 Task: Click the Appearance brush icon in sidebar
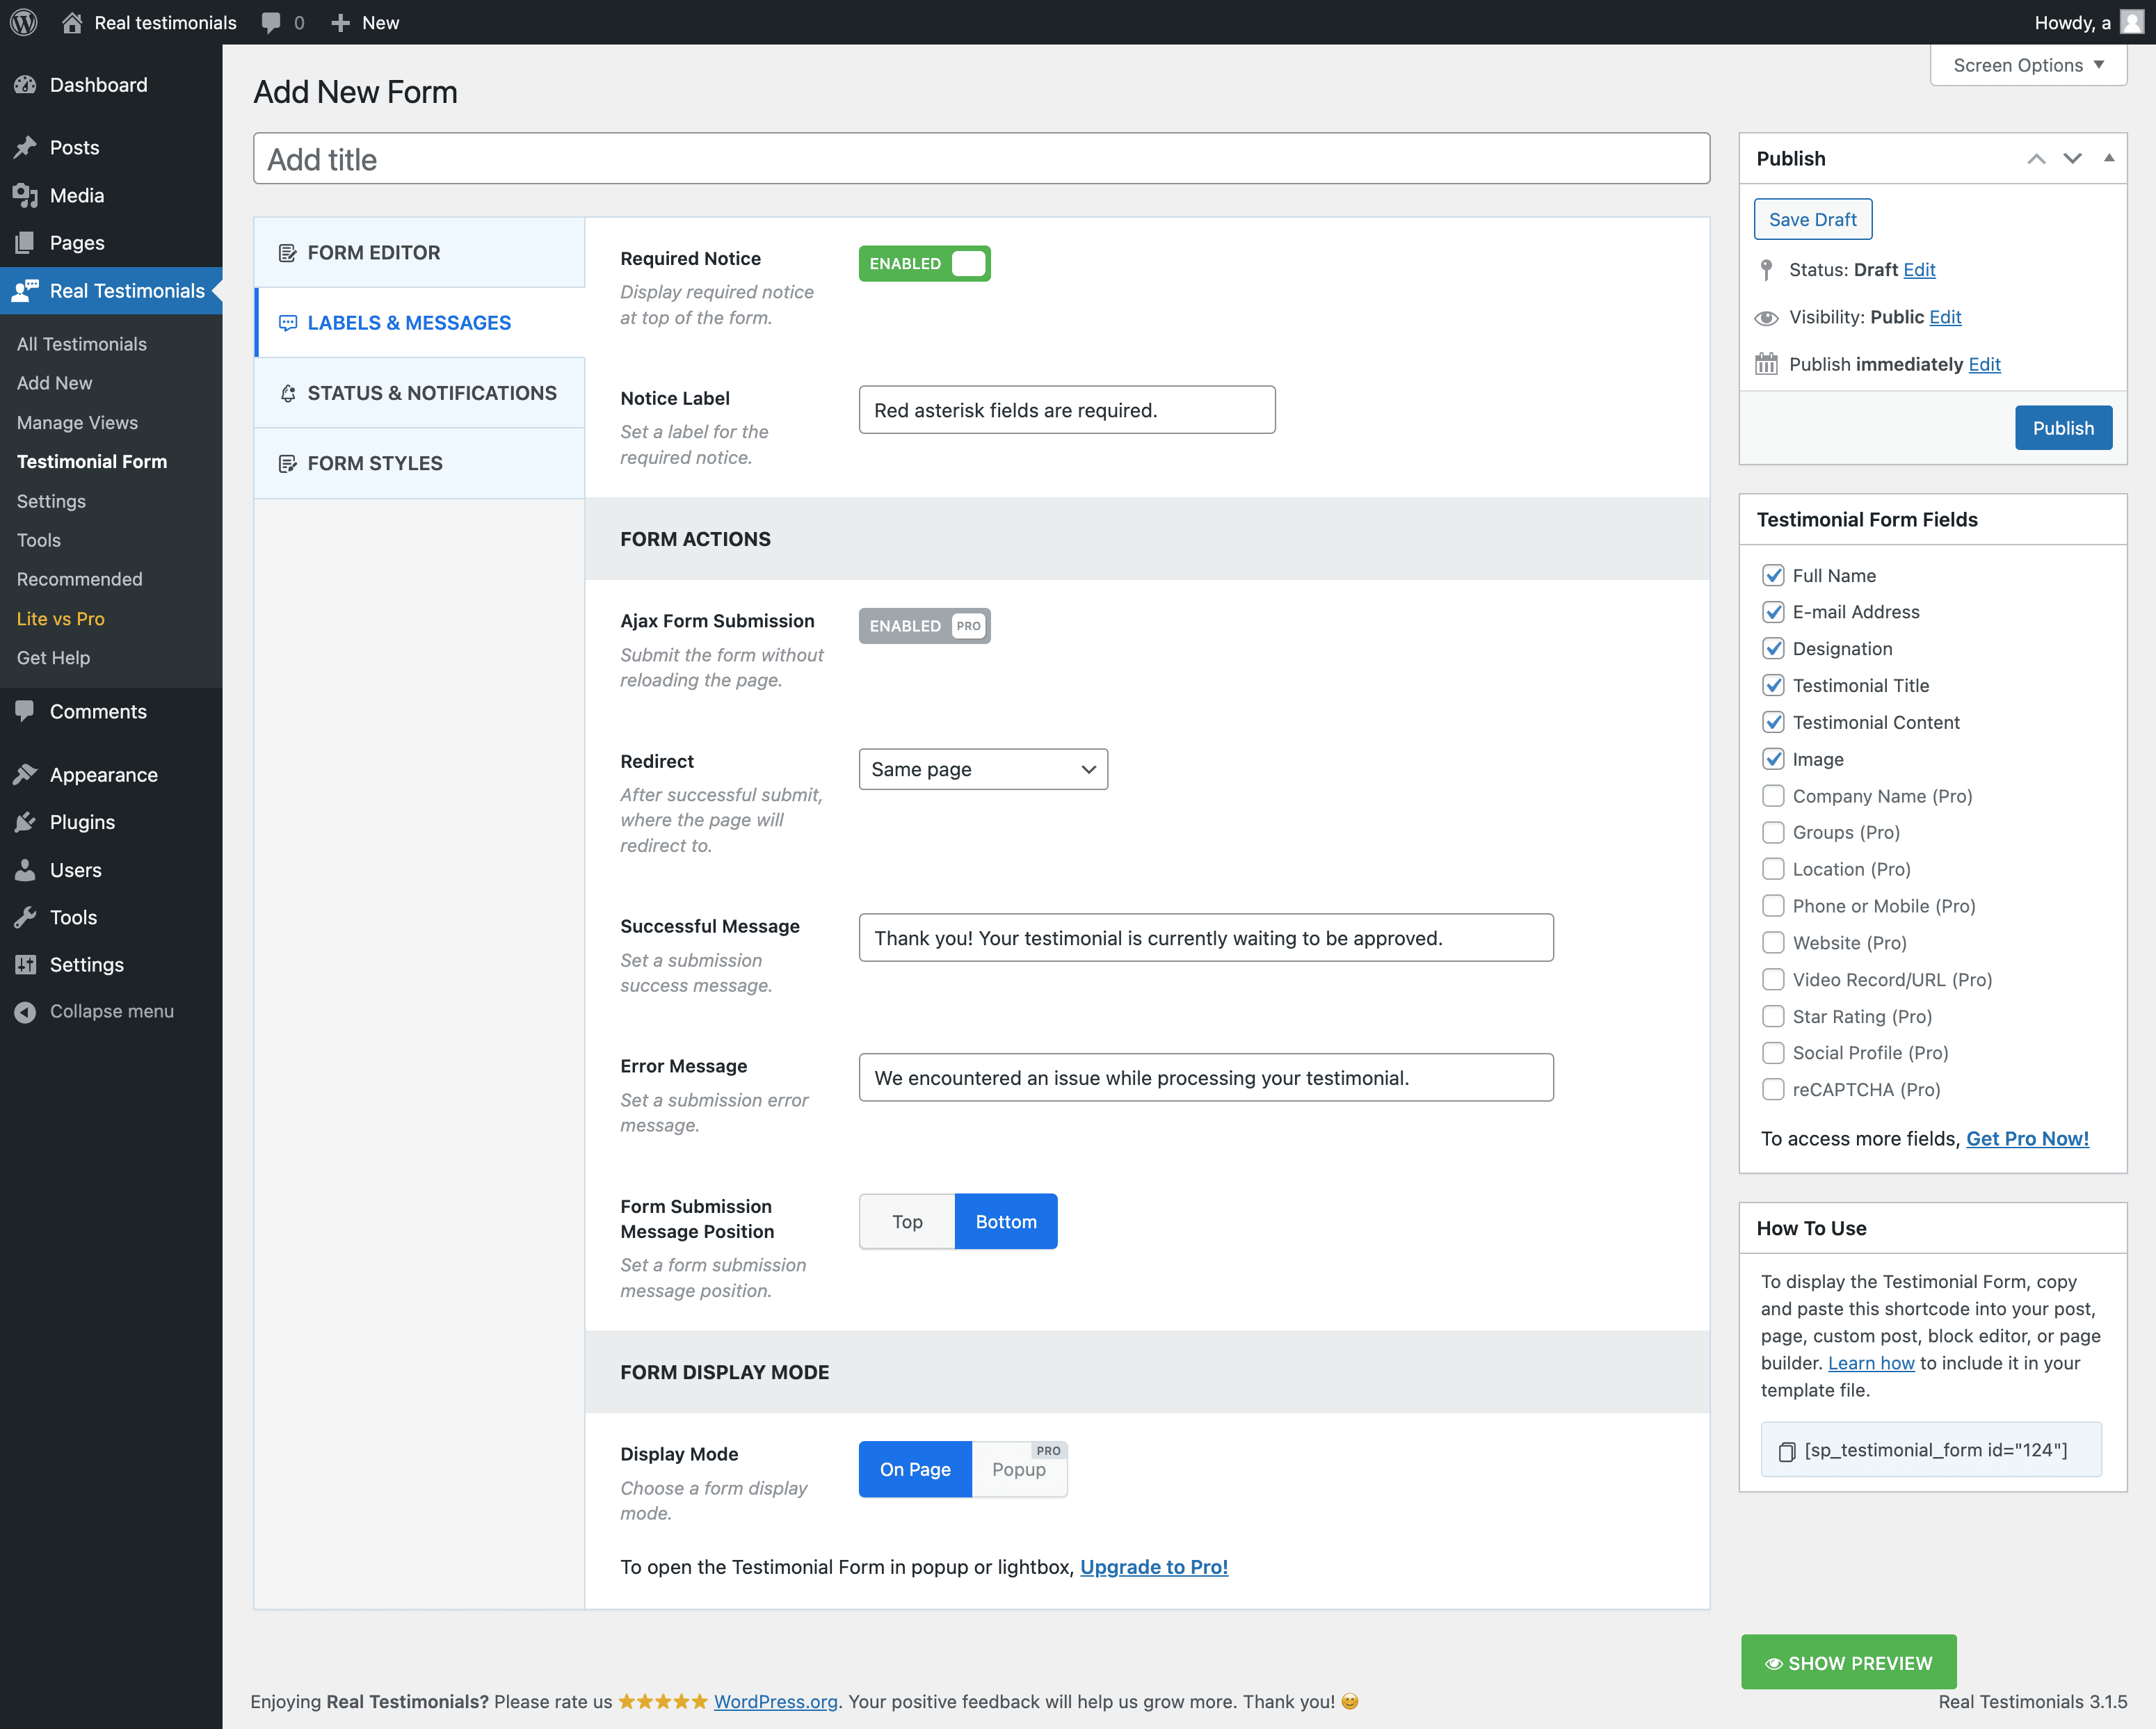[x=26, y=775]
